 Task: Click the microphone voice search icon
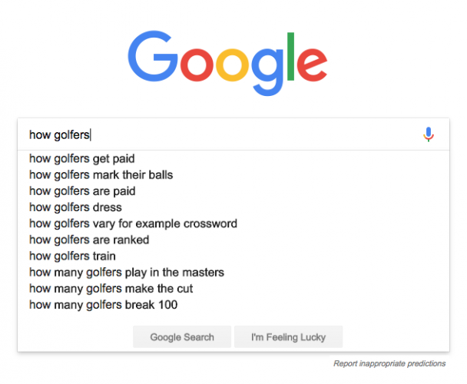pyautogui.click(x=429, y=134)
